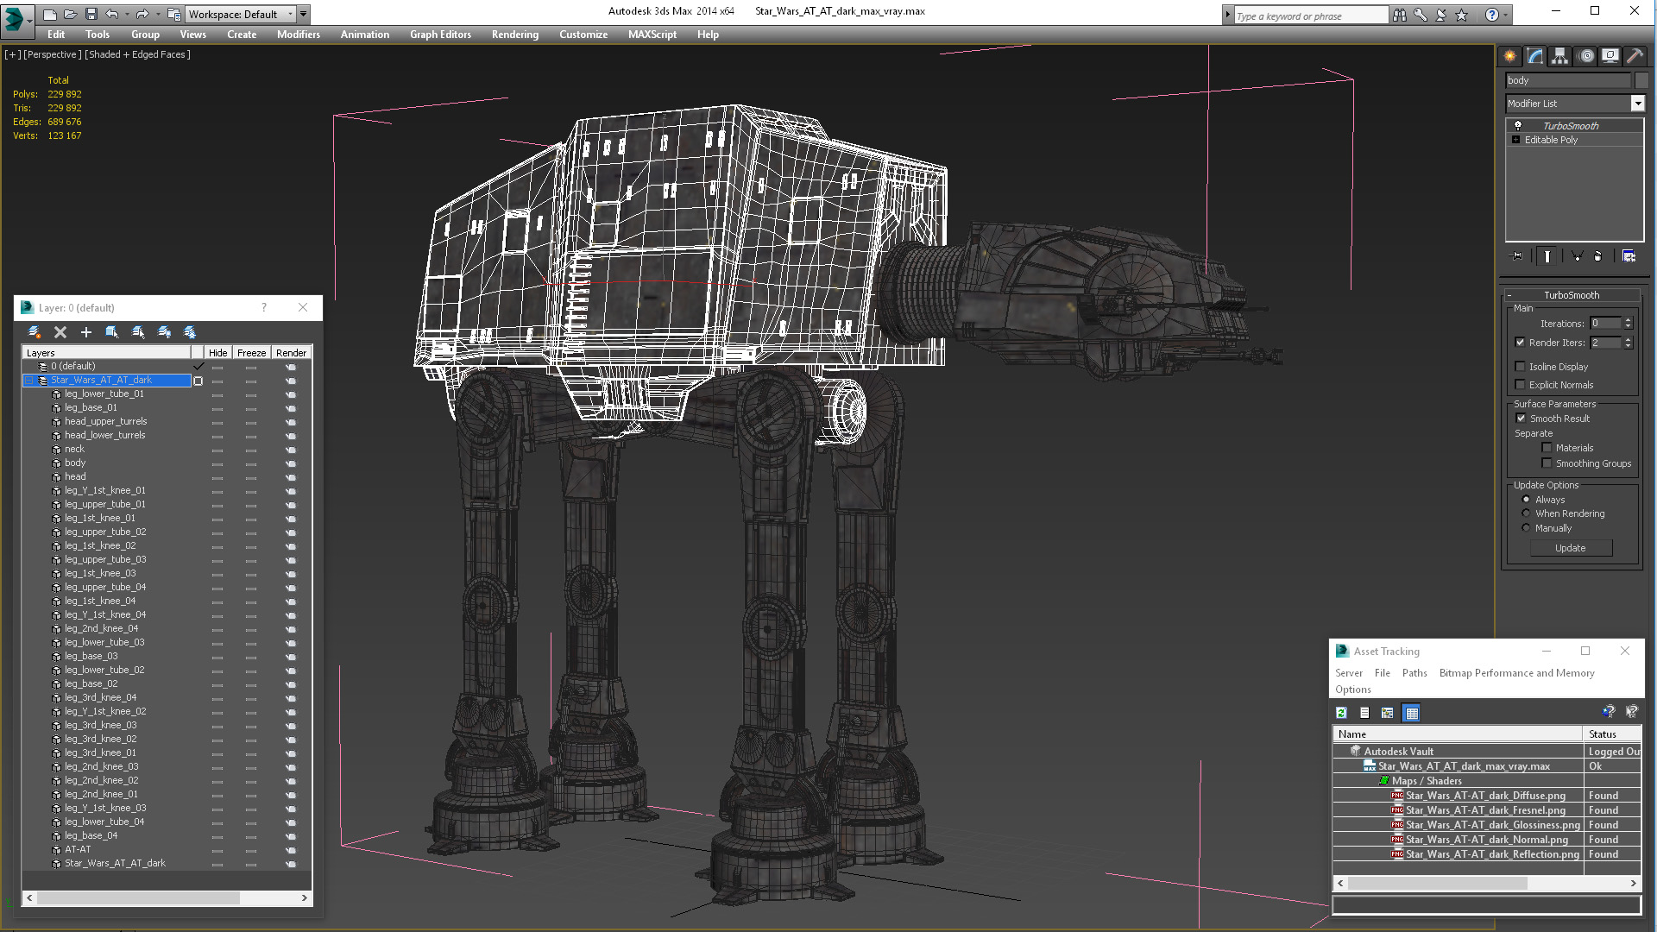
Task: Select When Rendering update option
Action: [x=1526, y=513]
